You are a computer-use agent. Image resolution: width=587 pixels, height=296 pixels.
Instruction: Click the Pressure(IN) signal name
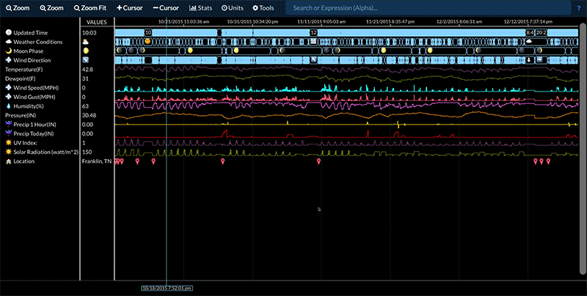coord(21,115)
